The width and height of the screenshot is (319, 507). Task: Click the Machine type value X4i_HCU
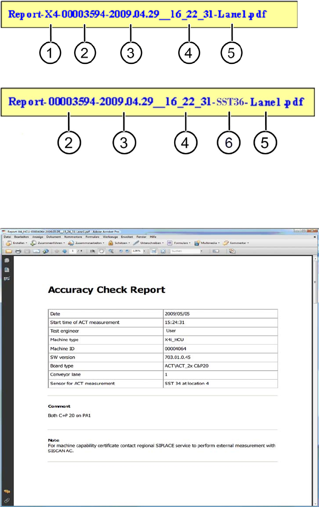point(174,340)
